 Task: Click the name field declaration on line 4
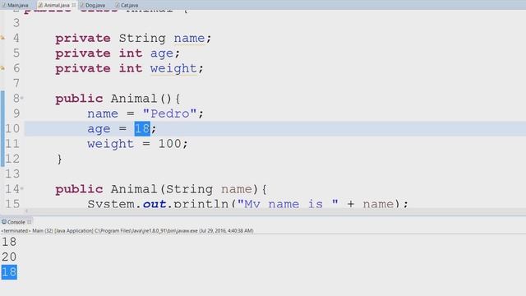(189, 39)
